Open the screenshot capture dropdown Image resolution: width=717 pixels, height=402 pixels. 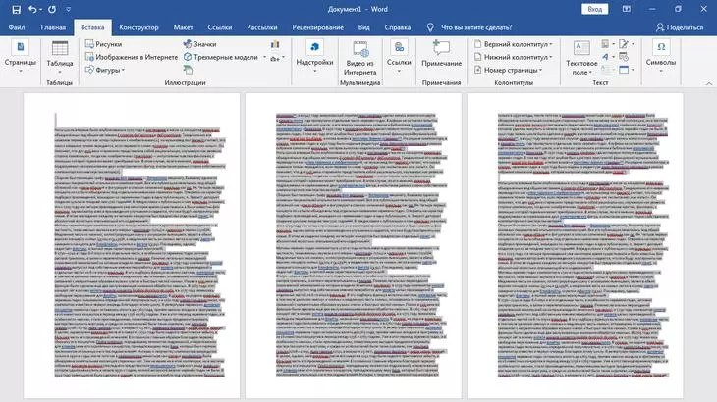278,58
